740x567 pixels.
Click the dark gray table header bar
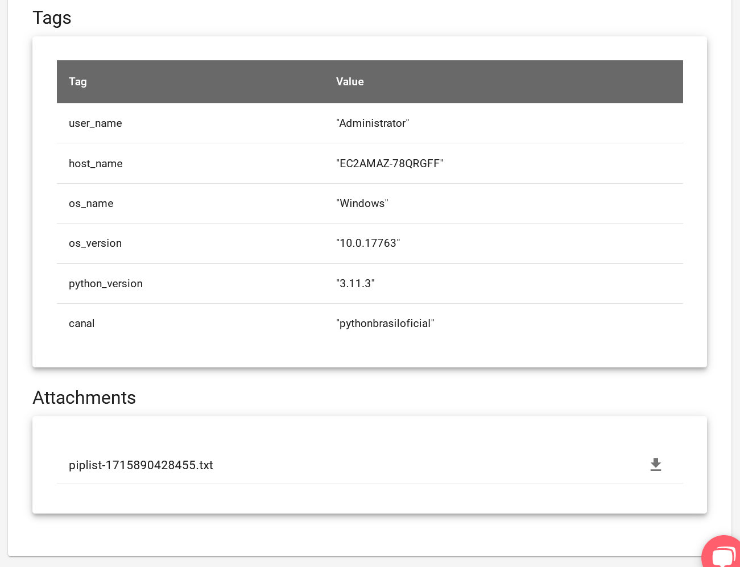tap(512, 82)
